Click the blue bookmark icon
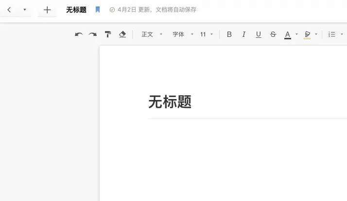The height and width of the screenshot is (201, 347). coord(98,10)
